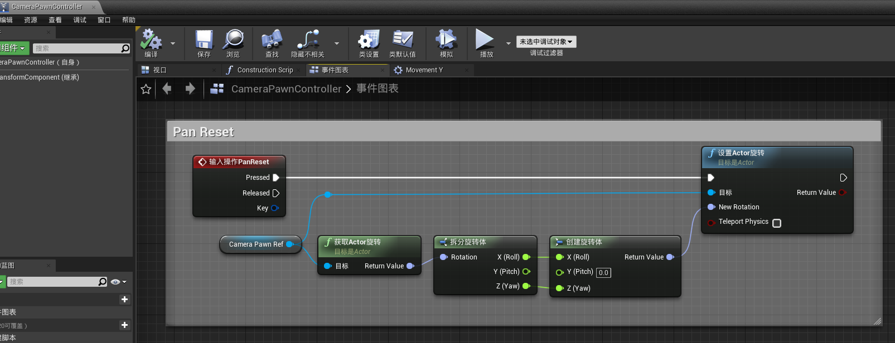Click the Y (Pitch) 0.0 value field
Image resolution: width=895 pixels, height=343 pixels.
pos(603,273)
